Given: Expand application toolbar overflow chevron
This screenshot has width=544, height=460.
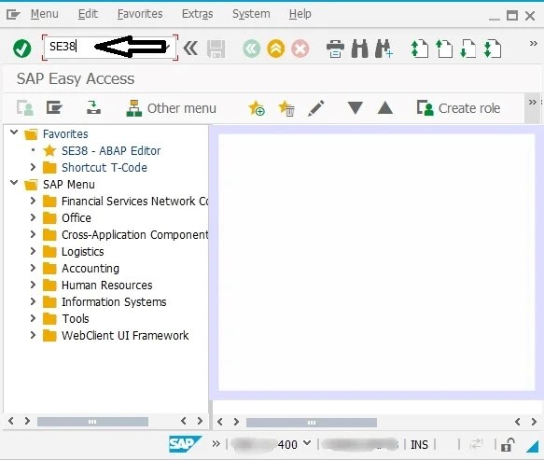Looking at the screenshot, I should click(532, 103).
